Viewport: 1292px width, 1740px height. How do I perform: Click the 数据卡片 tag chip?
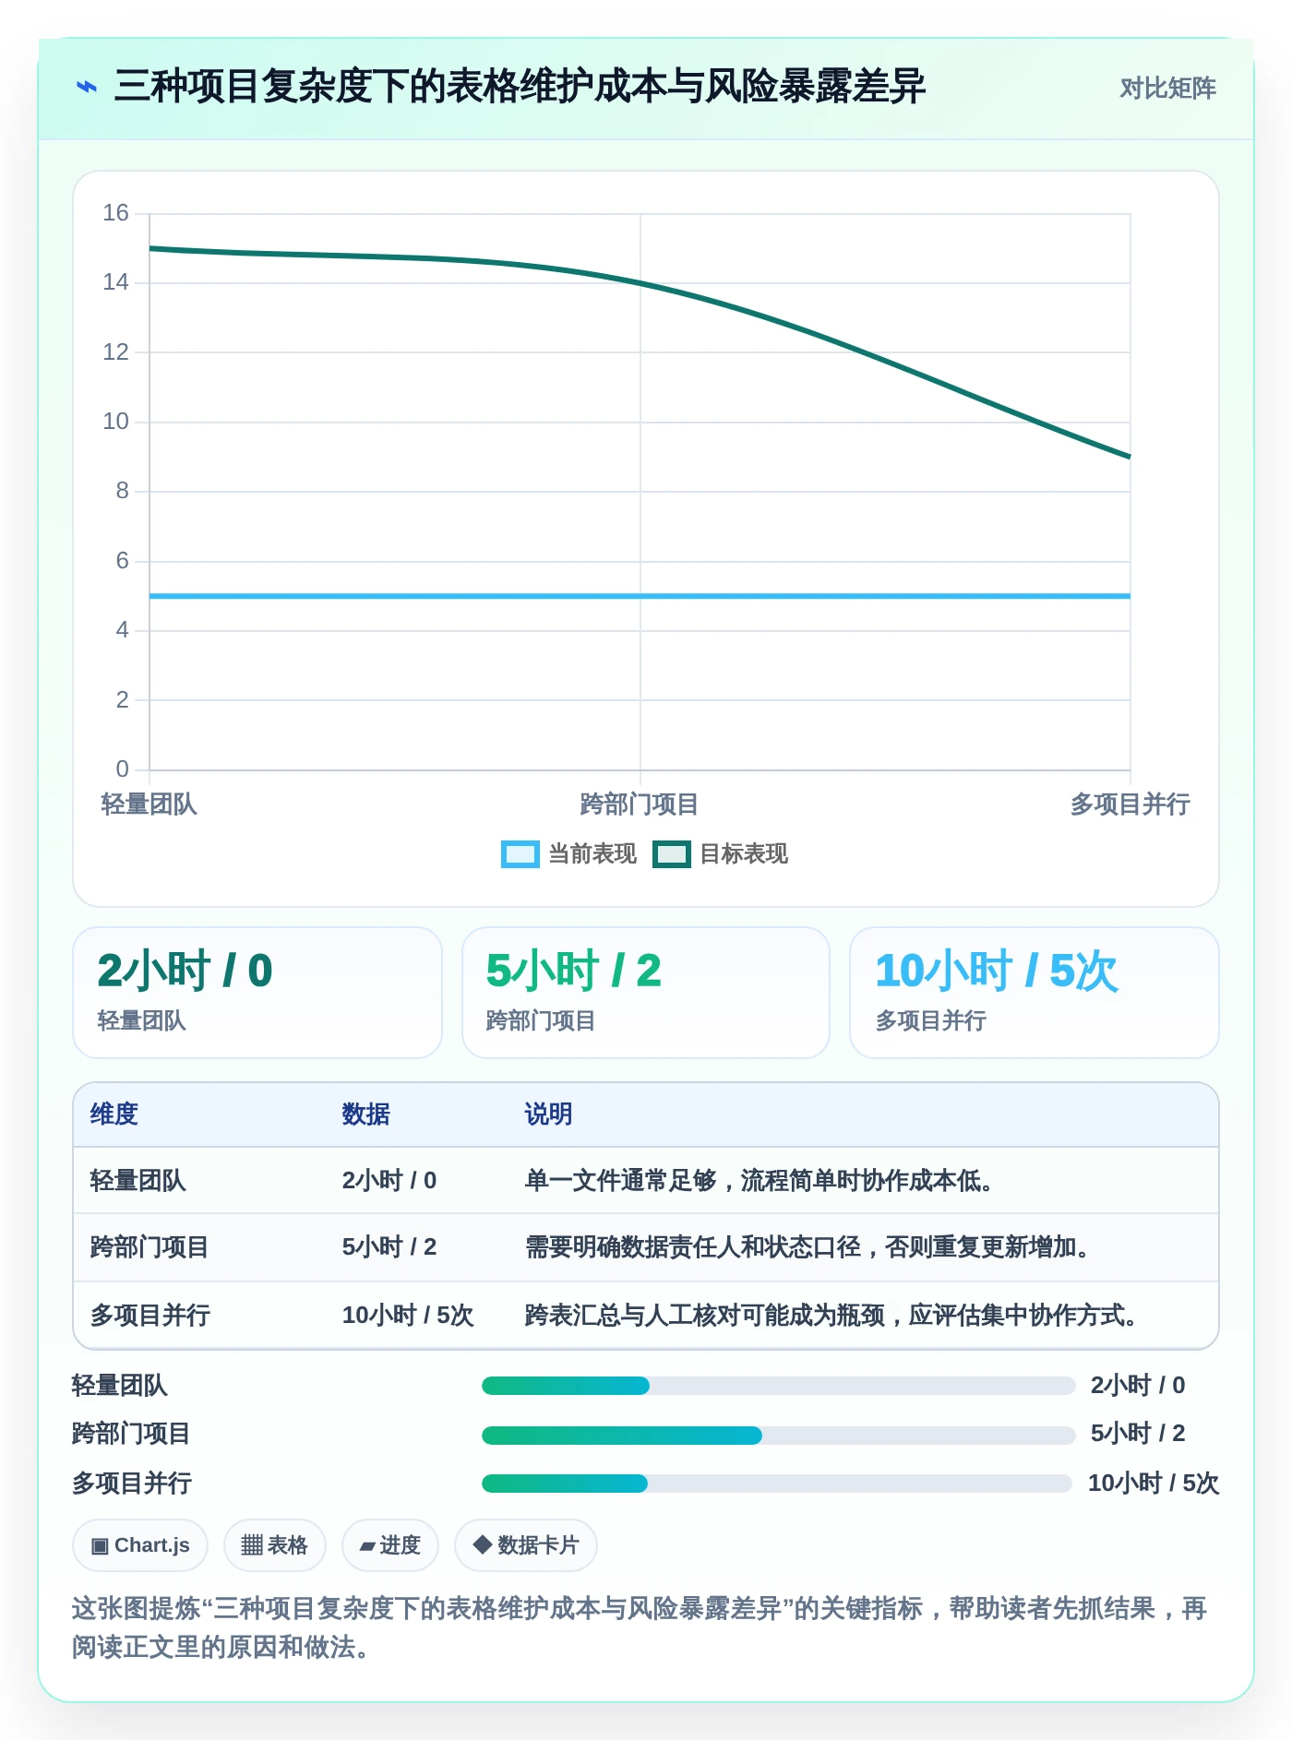pyautogui.click(x=526, y=1545)
